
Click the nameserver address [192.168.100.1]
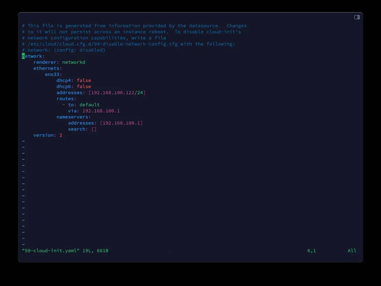121,123
